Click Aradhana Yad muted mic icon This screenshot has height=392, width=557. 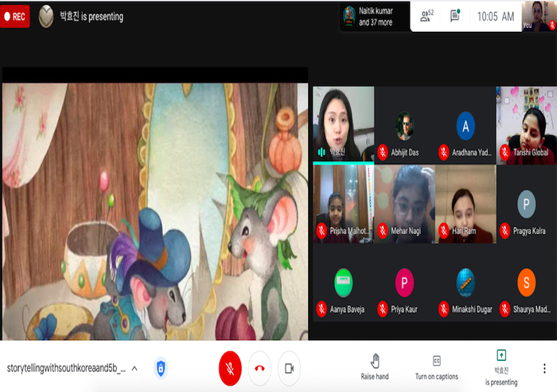point(444,152)
